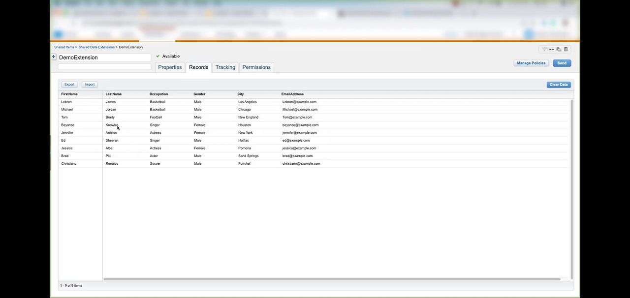
Task: Select the Christiano first name cell
Action: [69, 164]
